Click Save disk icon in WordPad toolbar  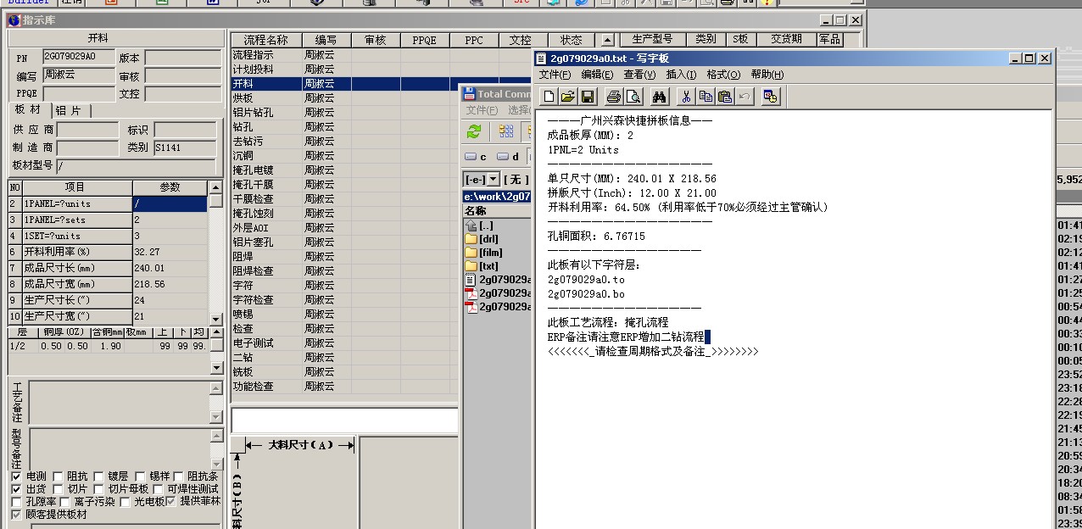587,97
